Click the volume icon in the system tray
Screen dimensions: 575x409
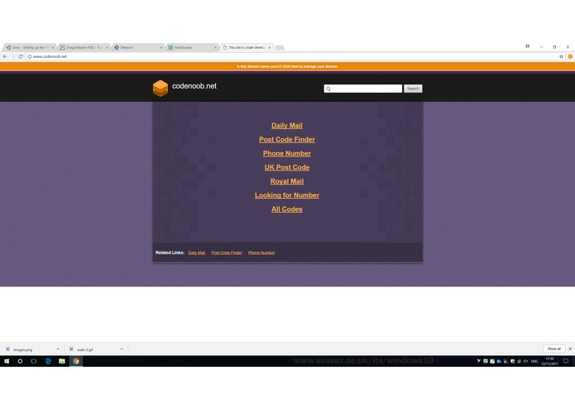525,361
